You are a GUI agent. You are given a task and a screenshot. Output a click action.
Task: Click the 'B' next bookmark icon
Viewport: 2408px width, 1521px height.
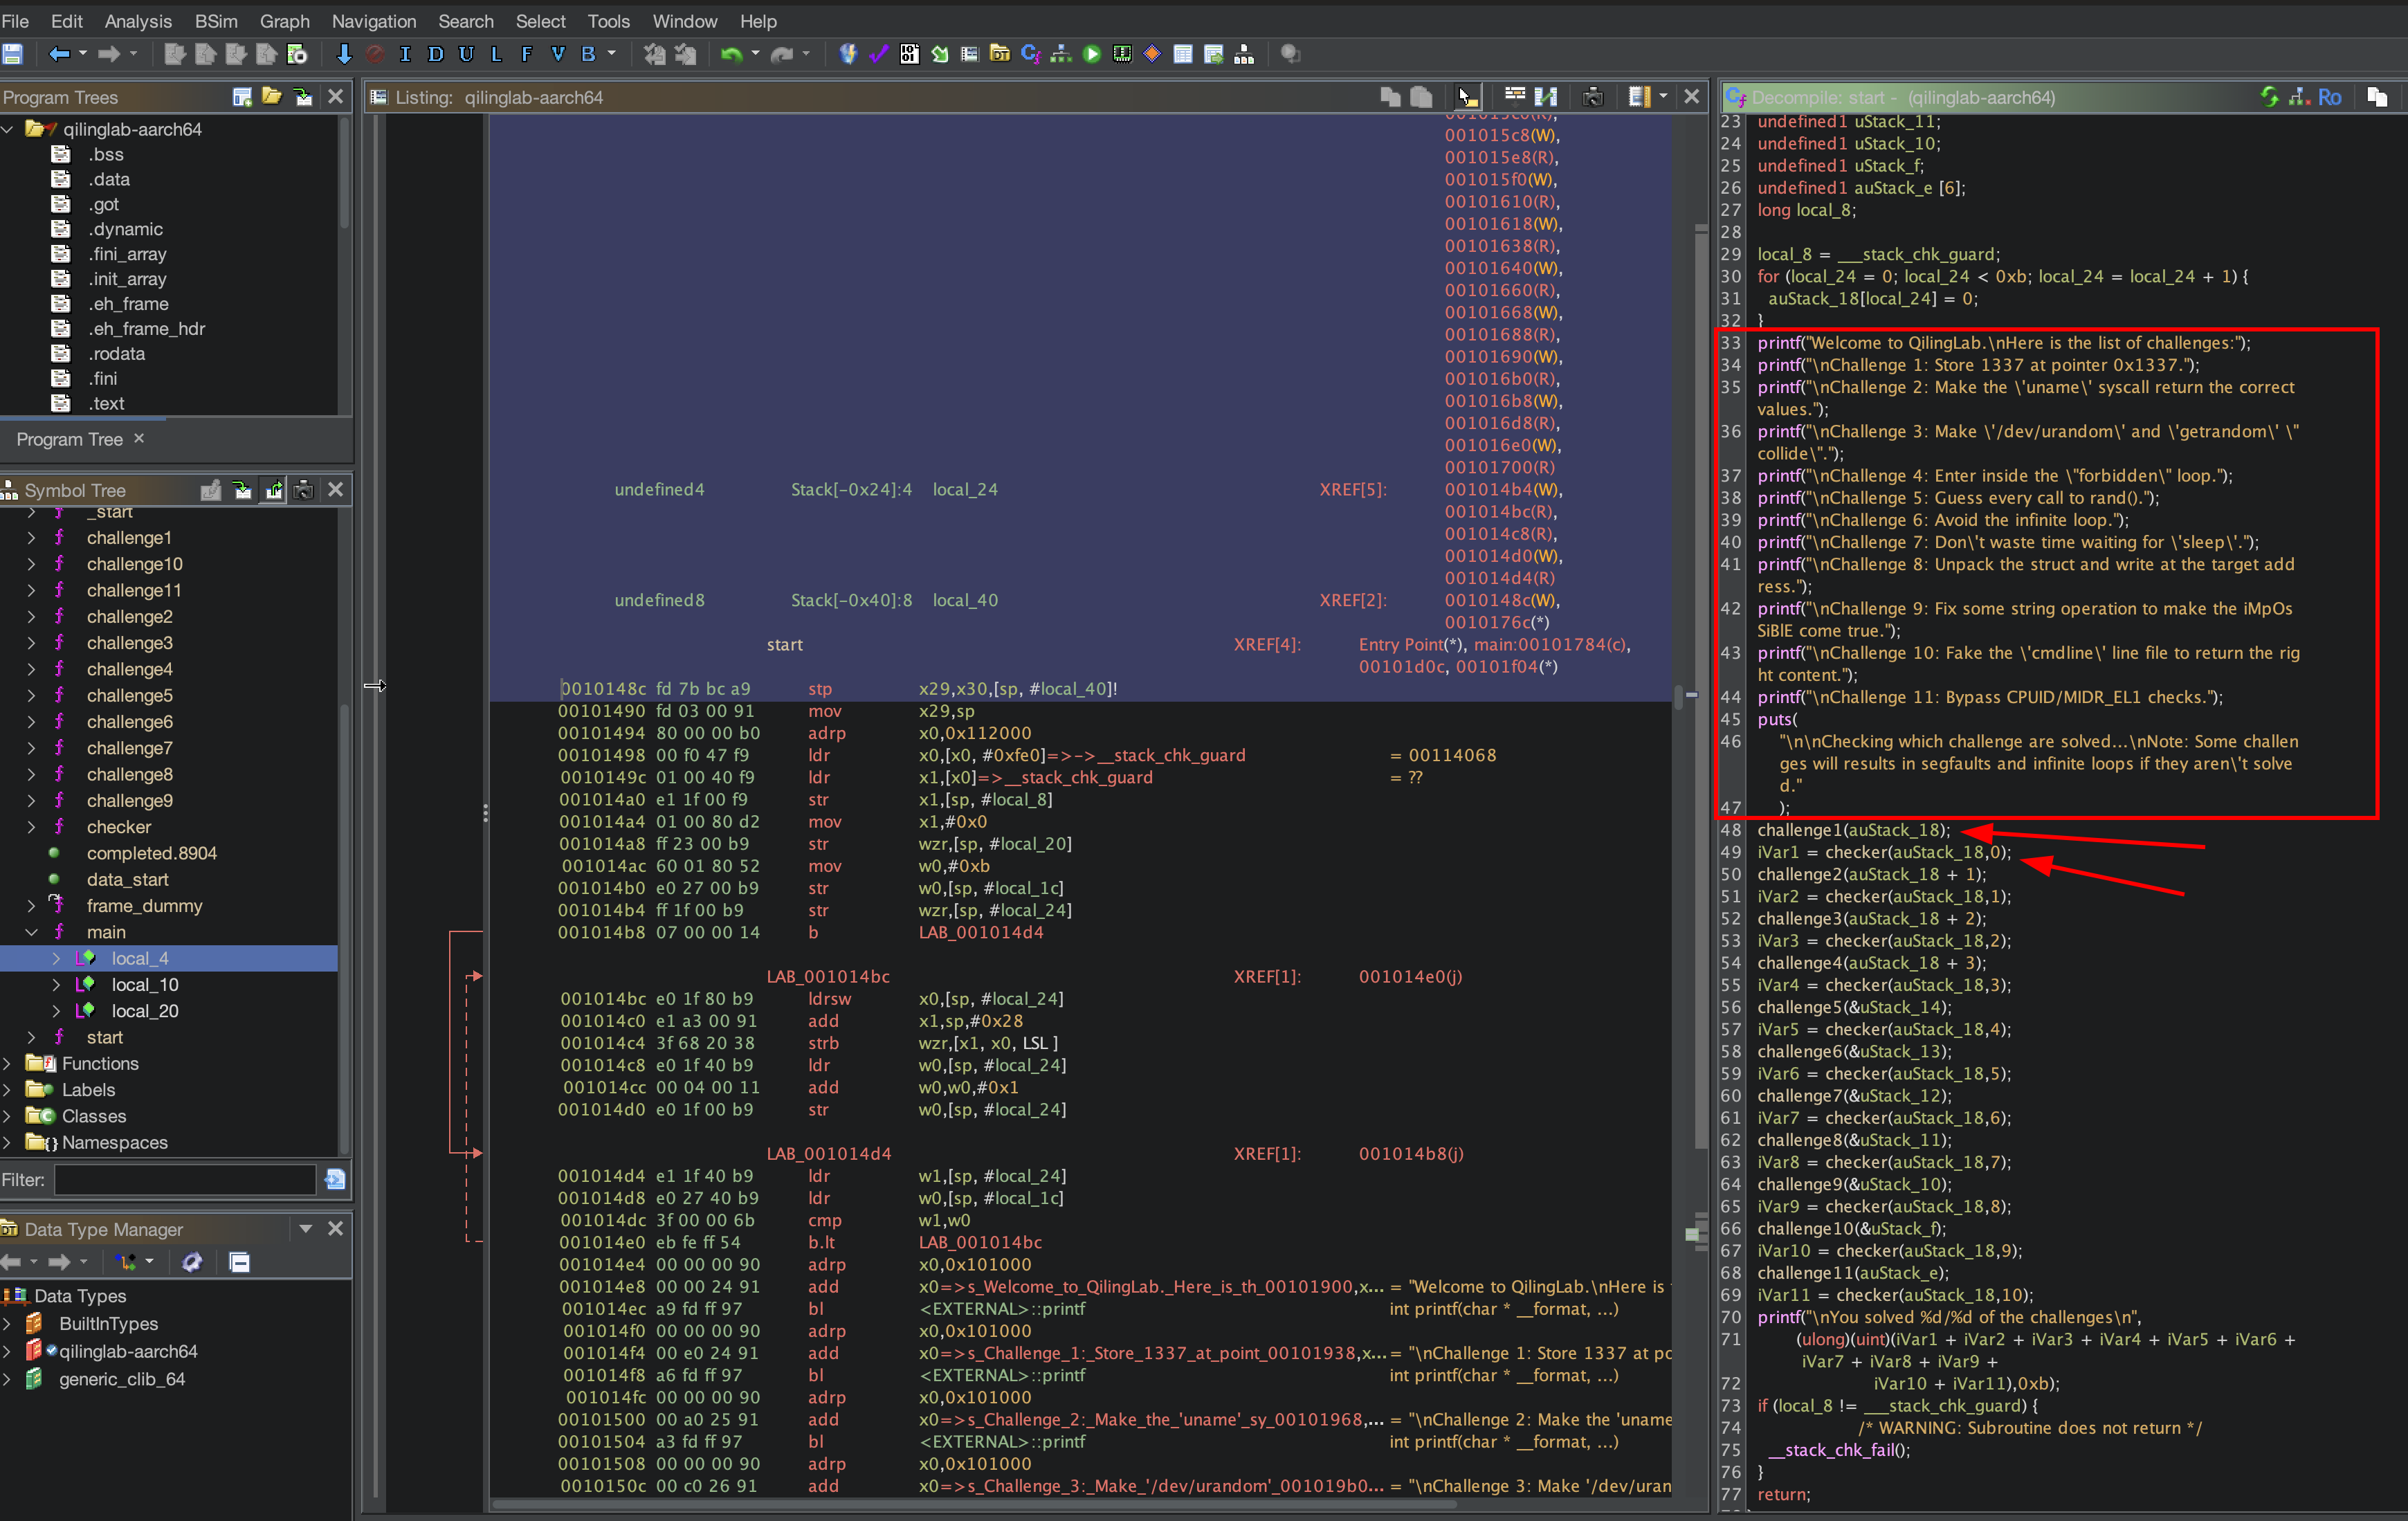pos(588,54)
